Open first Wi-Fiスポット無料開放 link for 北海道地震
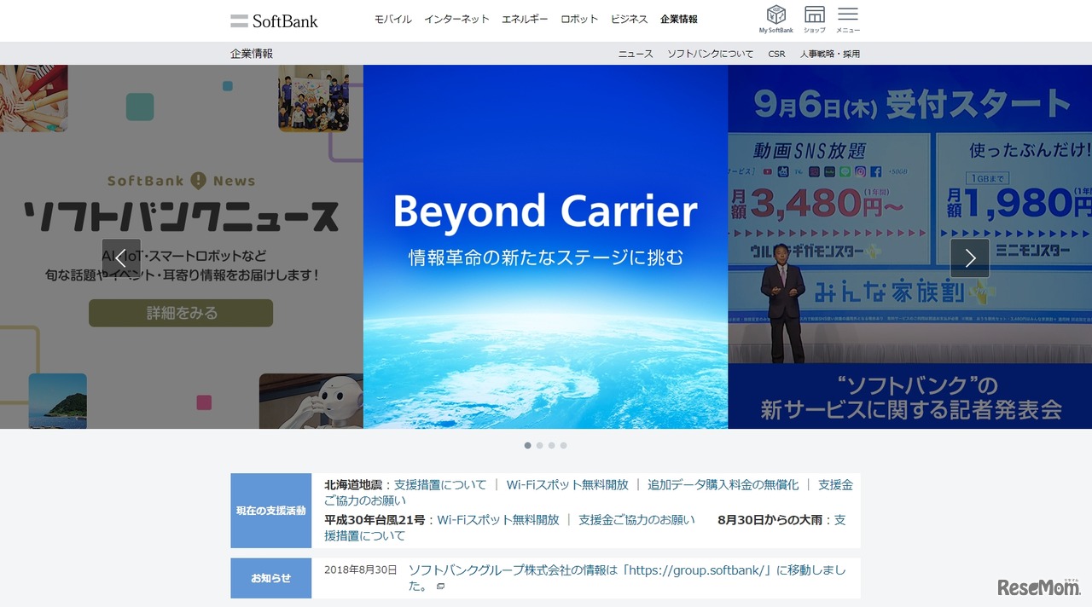 coord(567,484)
